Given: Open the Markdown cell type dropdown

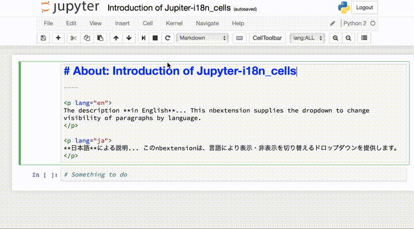Looking at the screenshot, I should pyautogui.click(x=202, y=38).
